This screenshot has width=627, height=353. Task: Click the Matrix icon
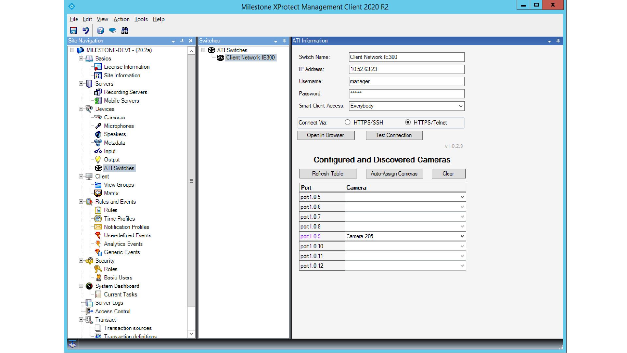98,193
